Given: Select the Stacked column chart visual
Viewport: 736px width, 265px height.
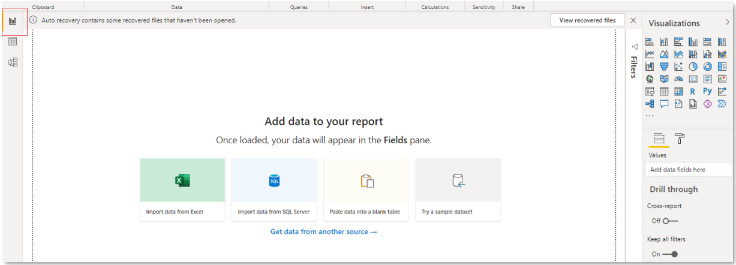Looking at the screenshot, I should pyautogui.click(x=664, y=42).
